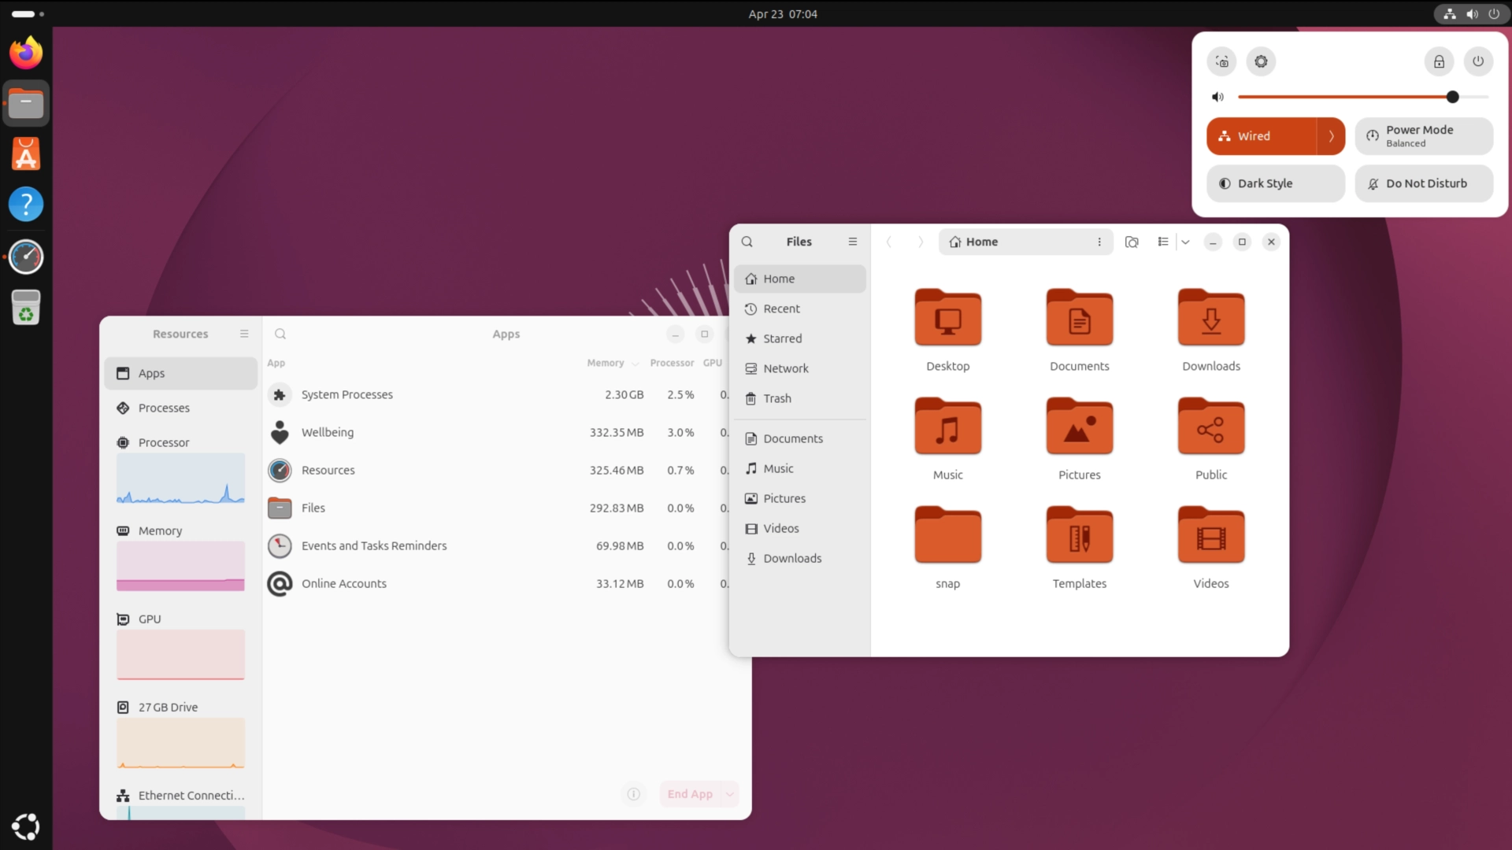
Task: Open system settings gear in quick settings
Action: [1261, 61]
